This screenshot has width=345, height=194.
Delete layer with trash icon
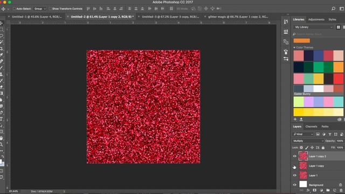click(341, 190)
